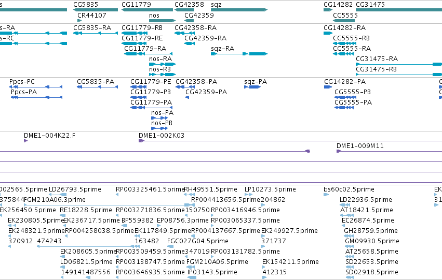Select the sqz gene feature bar
The image size is (442, 280).
(239, 10)
